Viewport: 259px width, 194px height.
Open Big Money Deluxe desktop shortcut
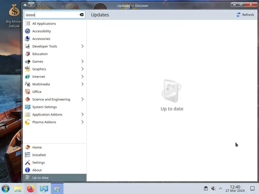pyautogui.click(x=14, y=16)
